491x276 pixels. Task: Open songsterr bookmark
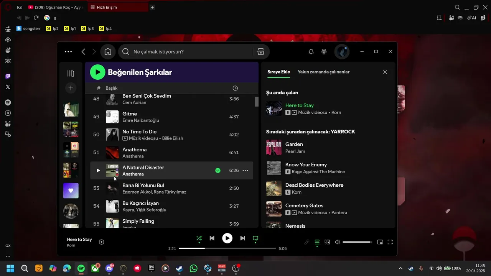pos(29,28)
